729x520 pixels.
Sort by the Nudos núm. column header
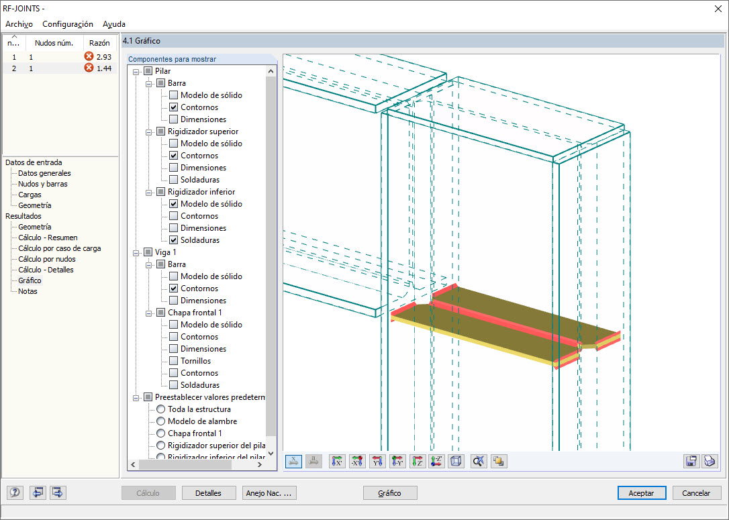(54, 43)
